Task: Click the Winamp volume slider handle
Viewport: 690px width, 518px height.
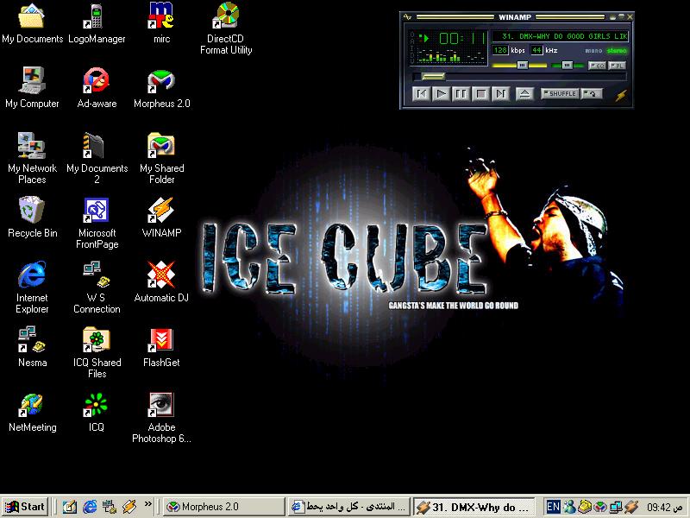Action: pyautogui.click(x=523, y=66)
